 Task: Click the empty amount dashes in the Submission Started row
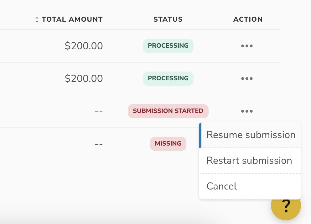click(x=99, y=111)
